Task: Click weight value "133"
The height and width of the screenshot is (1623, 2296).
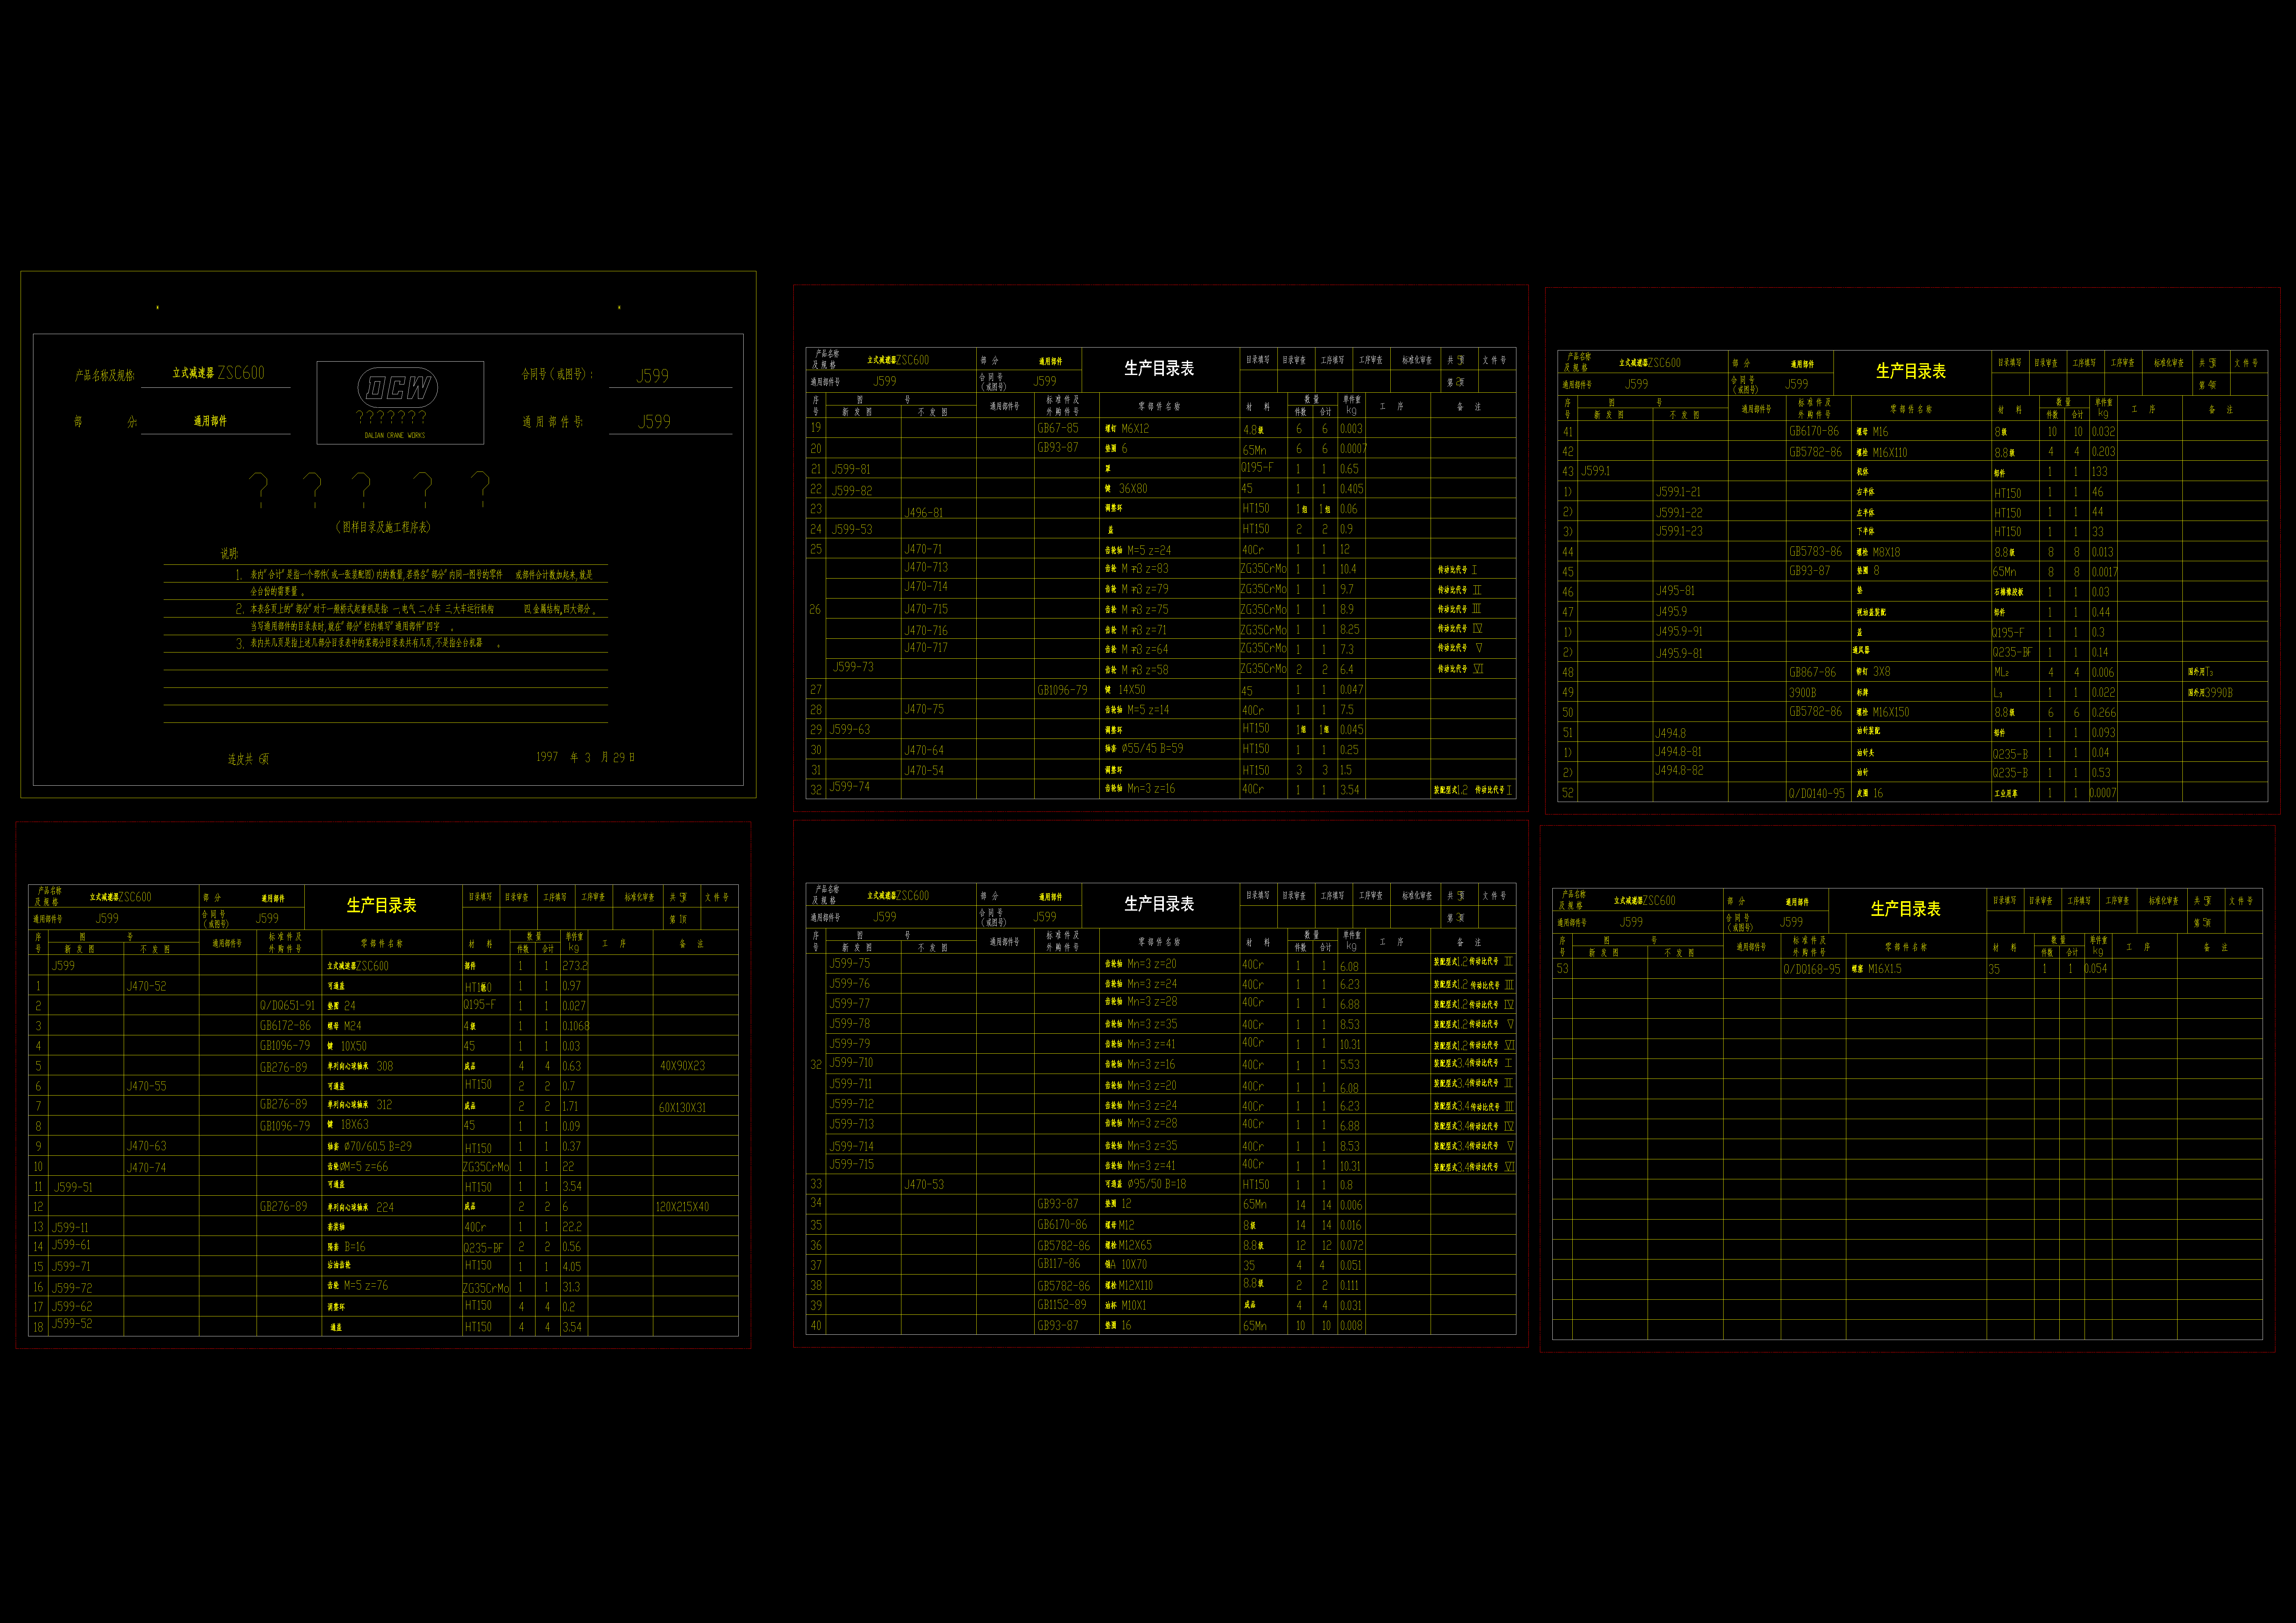Action: pos(2099,471)
